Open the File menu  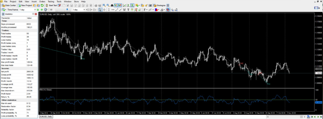pyautogui.click(x=6, y=1)
